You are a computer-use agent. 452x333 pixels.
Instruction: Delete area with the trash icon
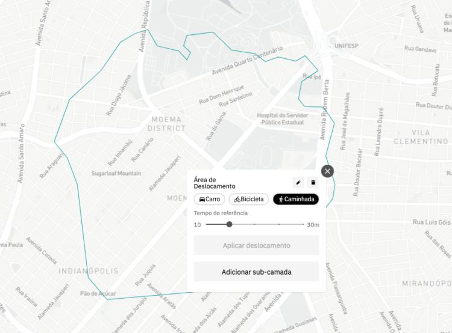coord(313,183)
